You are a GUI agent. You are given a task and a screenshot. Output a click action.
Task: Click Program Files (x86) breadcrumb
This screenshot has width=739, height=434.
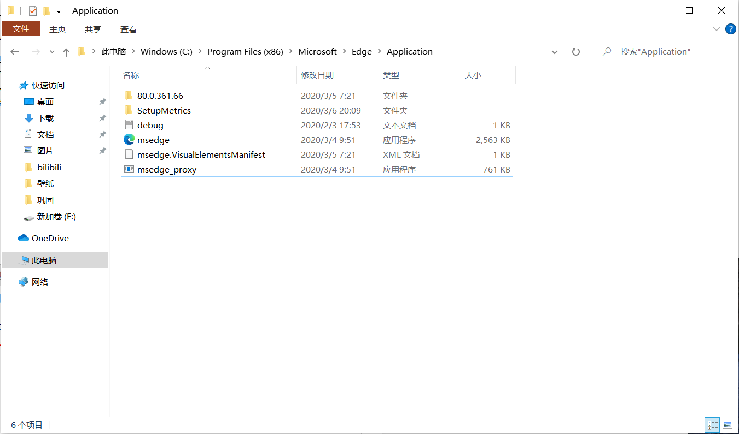pos(245,52)
